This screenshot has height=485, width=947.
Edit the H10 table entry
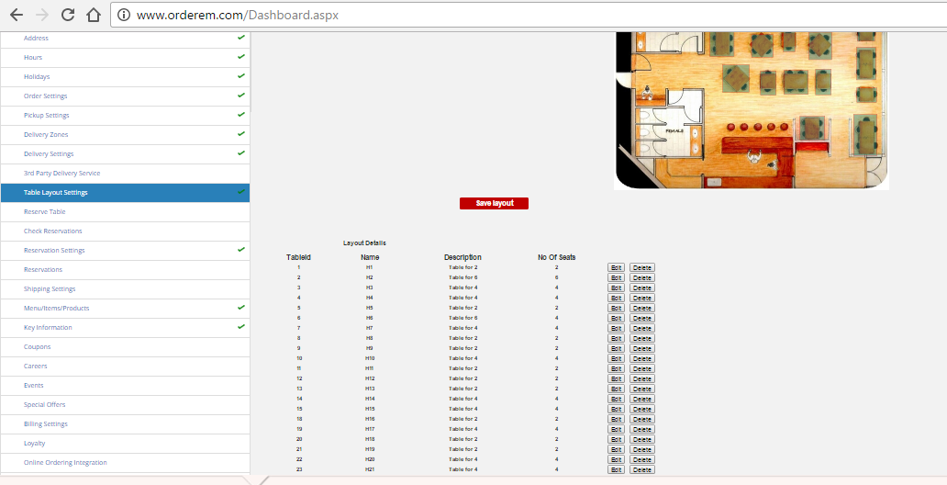616,358
